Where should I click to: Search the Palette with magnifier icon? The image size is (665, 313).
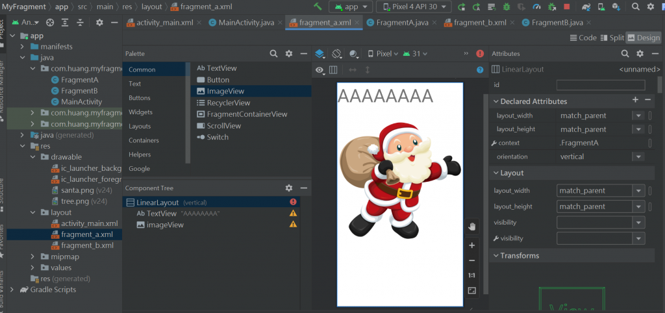pos(274,53)
